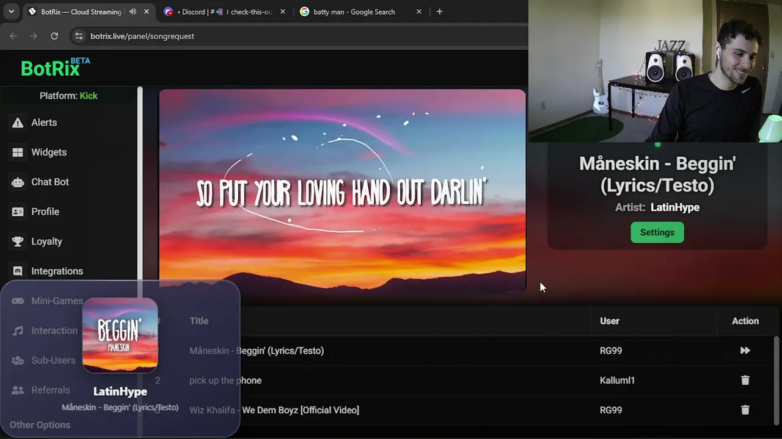Delete the Wiz Khalifa We Dem Boyz request
The image size is (782, 439).
(745, 410)
